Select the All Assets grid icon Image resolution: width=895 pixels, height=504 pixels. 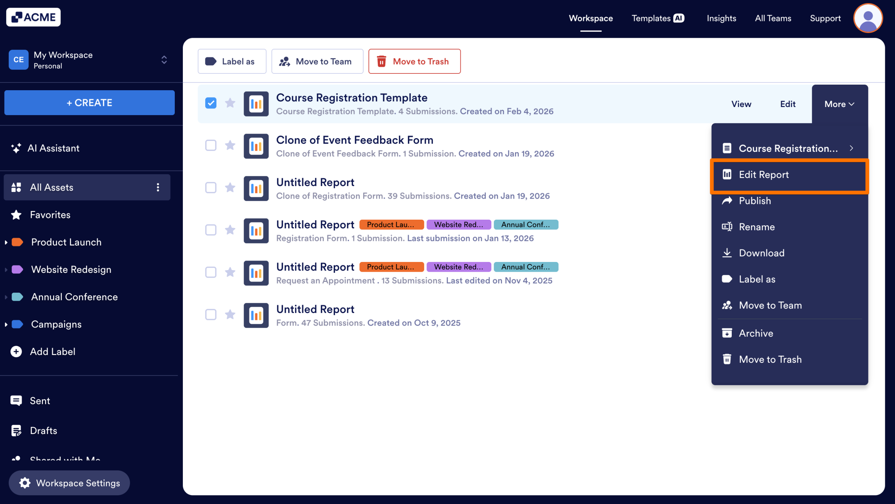tap(16, 187)
